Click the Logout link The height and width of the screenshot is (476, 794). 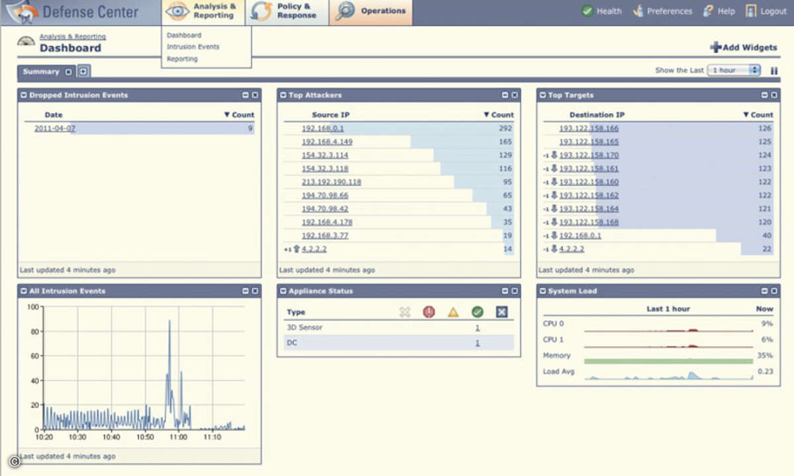click(766, 11)
